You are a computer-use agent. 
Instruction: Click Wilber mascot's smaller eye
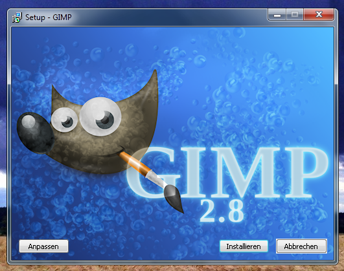(64, 120)
